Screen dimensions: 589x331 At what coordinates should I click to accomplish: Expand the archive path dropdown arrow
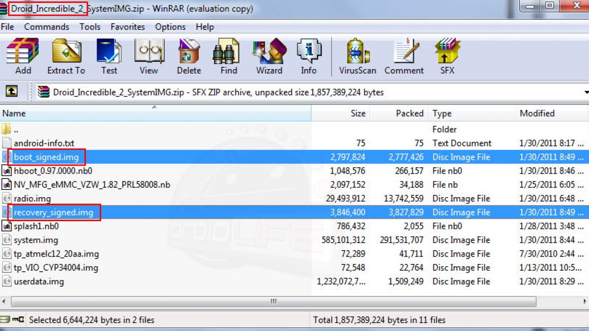click(x=586, y=92)
